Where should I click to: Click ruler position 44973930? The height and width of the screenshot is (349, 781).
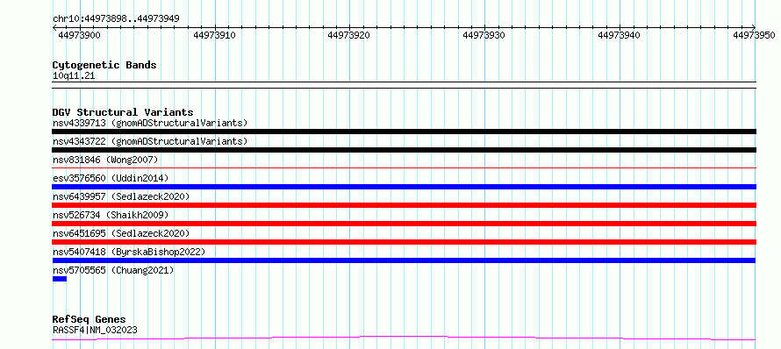[484, 35]
